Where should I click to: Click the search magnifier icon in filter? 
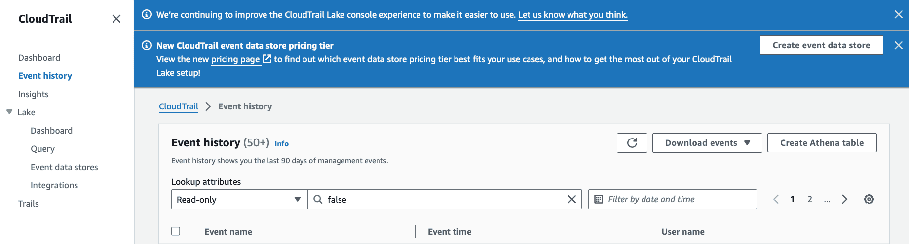(x=318, y=199)
